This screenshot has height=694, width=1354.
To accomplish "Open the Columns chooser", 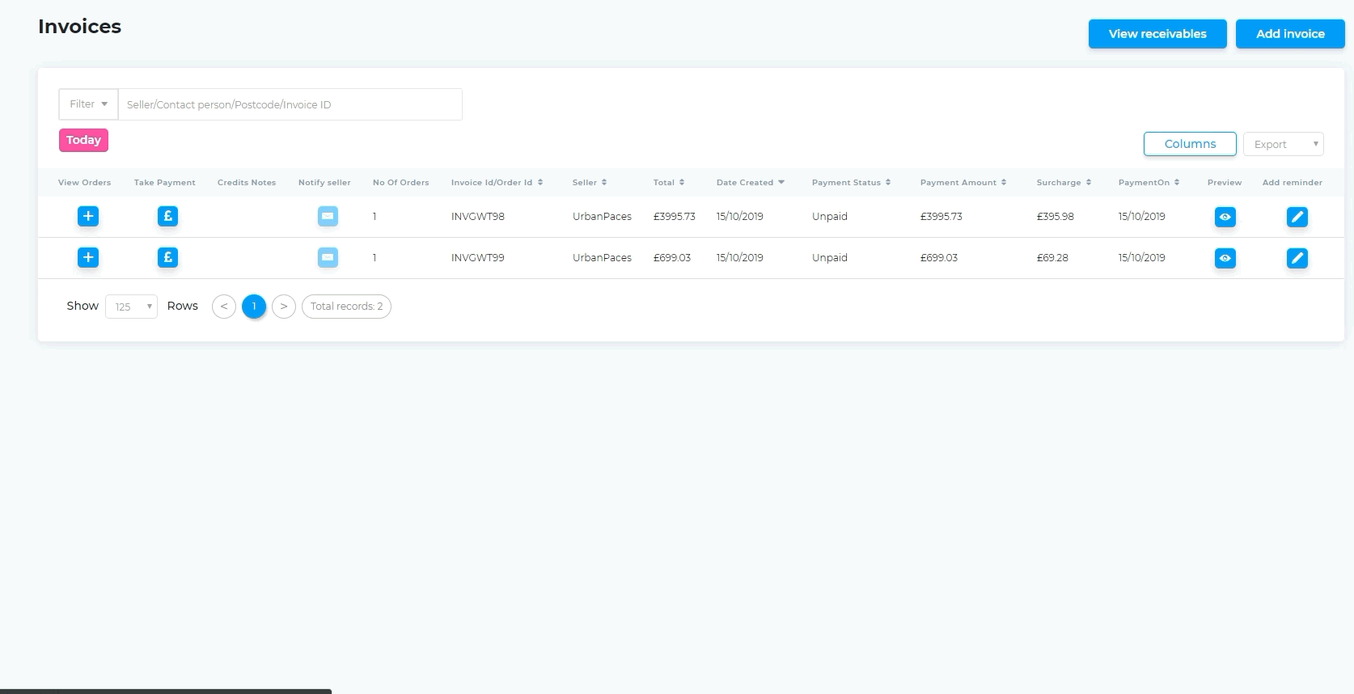I will (x=1190, y=144).
